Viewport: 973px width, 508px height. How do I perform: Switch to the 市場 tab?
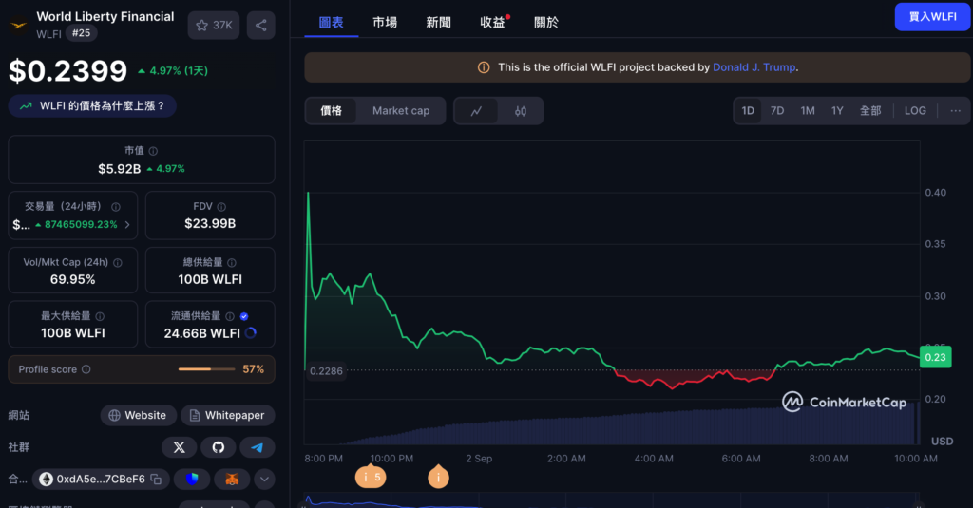pos(385,22)
